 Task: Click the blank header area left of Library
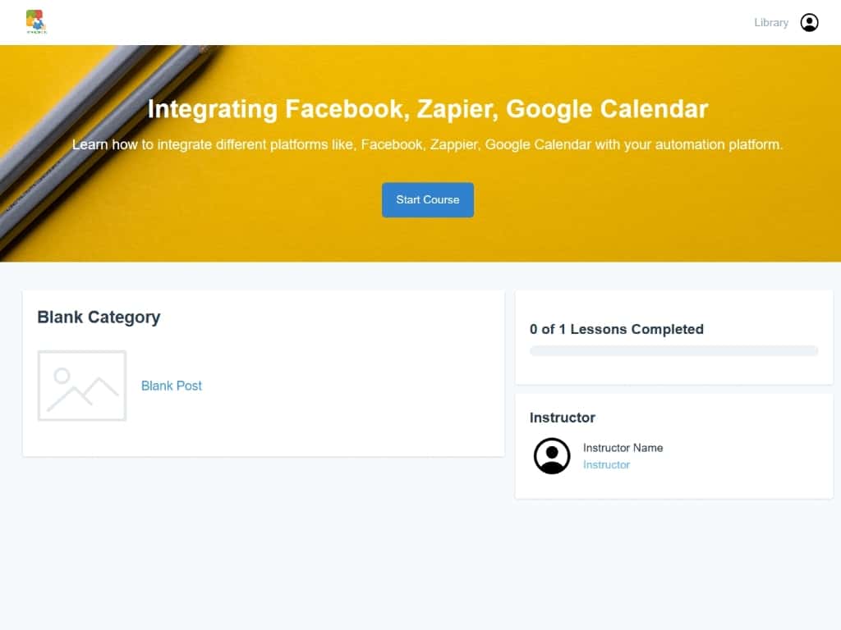tap(411, 23)
